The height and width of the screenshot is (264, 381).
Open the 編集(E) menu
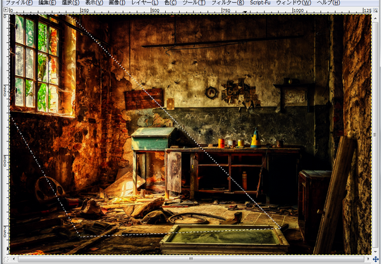coord(47,3)
